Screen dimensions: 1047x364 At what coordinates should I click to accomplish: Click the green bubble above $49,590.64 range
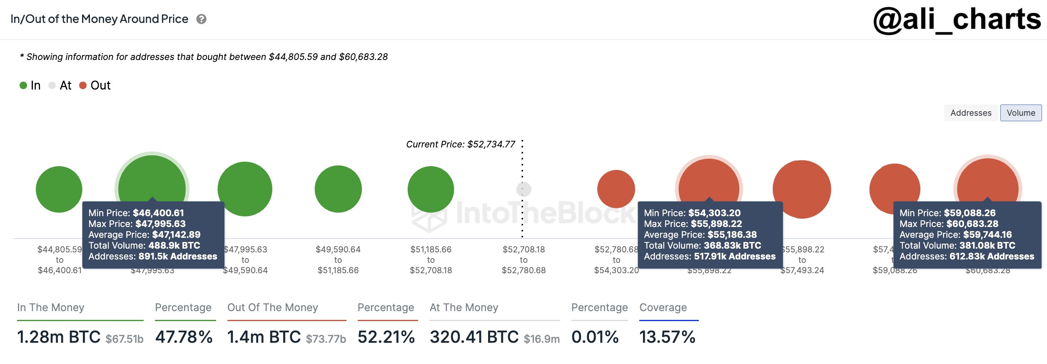click(x=338, y=189)
